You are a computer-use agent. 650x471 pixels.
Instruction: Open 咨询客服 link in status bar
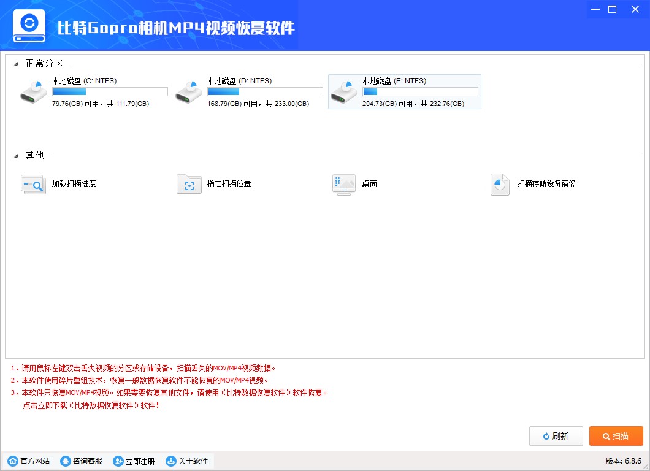88,461
